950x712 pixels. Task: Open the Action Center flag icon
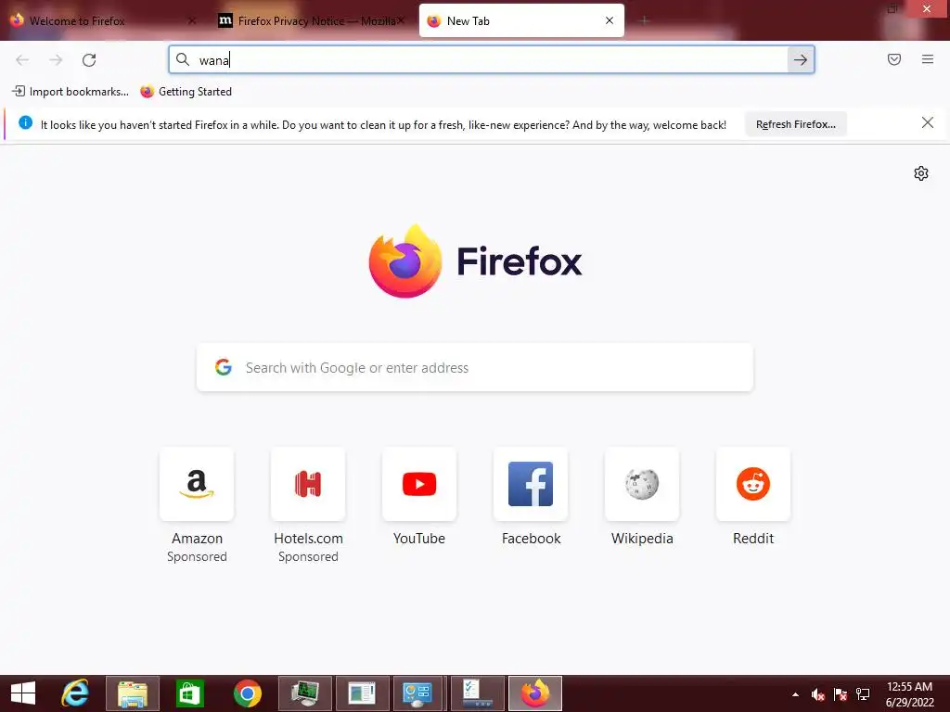point(841,694)
